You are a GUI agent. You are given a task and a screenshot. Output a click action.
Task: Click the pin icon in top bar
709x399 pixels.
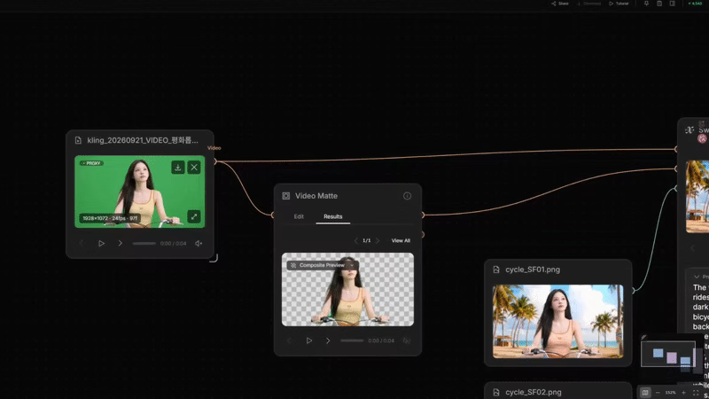coord(646,4)
